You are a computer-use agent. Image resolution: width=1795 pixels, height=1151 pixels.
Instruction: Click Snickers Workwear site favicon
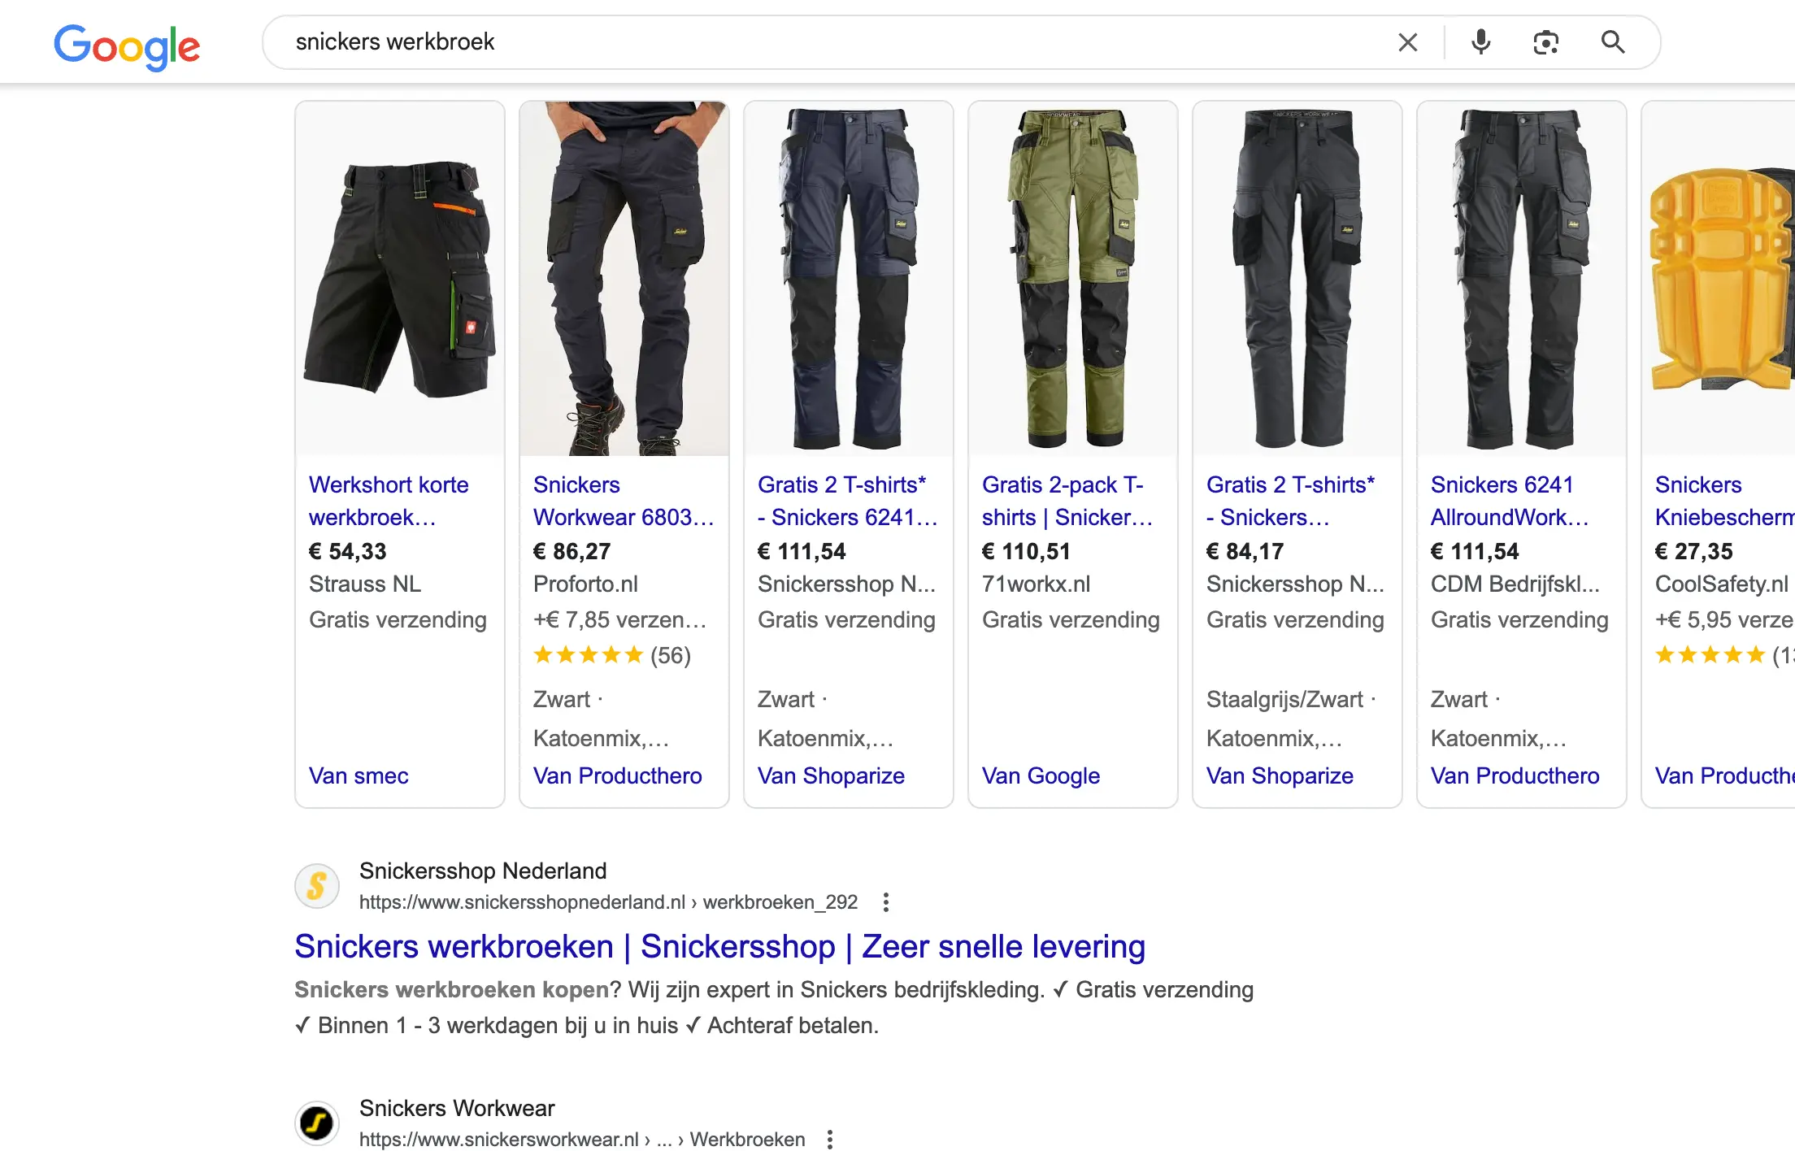(317, 1123)
